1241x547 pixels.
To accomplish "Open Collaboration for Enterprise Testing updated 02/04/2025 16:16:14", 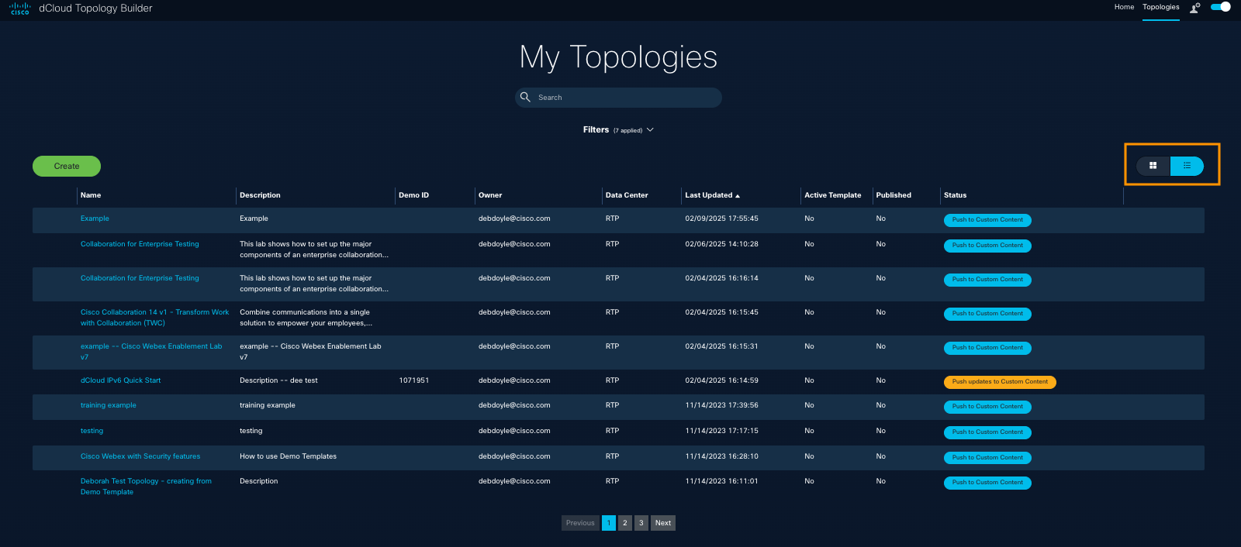I will 140,278.
